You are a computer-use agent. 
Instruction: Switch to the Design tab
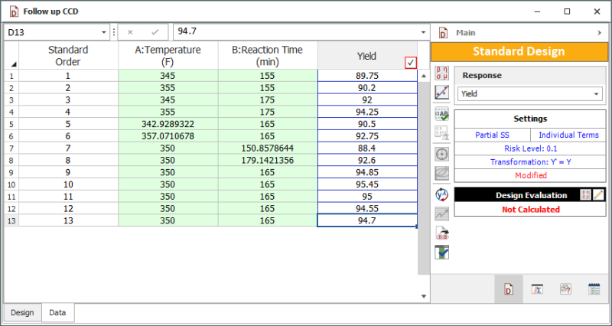coord(21,312)
